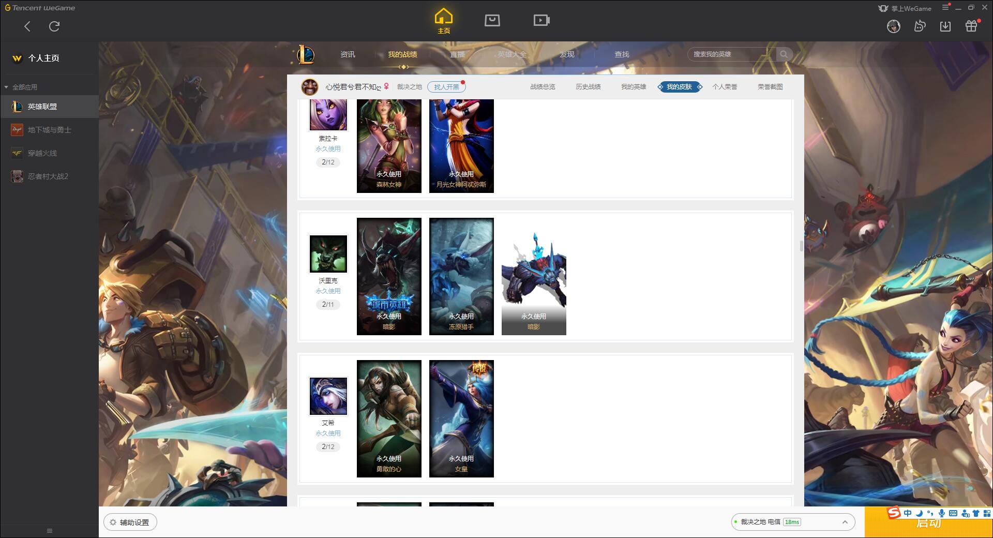
Task: Open the video live stream icon
Action: pyautogui.click(x=541, y=21)
